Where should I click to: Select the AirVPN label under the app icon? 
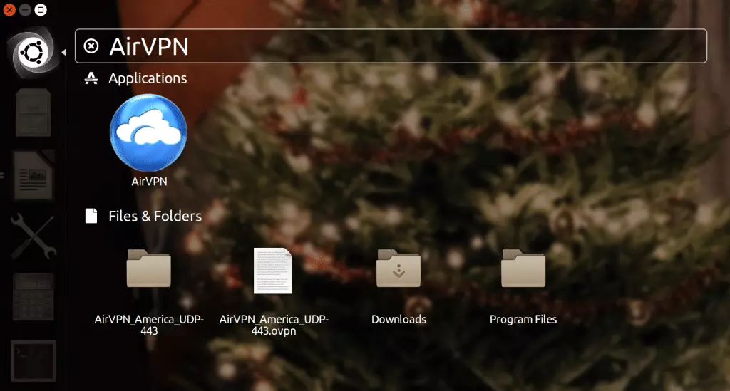click(x=149, y=182)
